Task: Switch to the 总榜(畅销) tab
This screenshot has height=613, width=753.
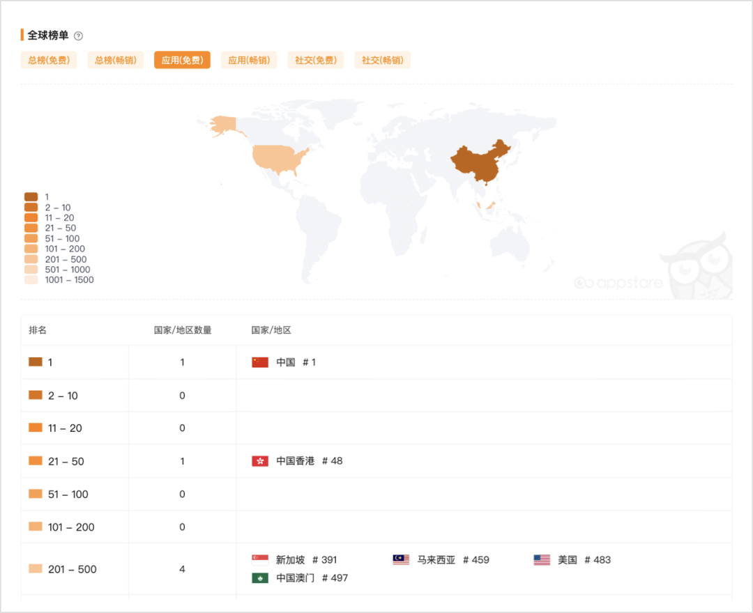Action: [x=115, y=60]
